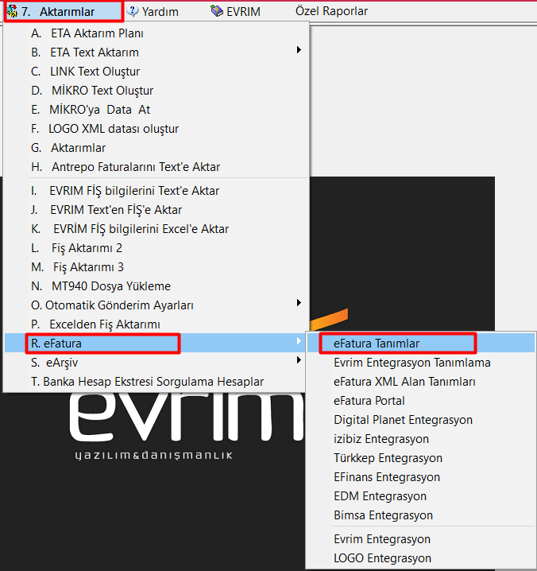Click the Yardım question mark icon
This screenshot has height=571, width=537.
click(x=133, y=11)
